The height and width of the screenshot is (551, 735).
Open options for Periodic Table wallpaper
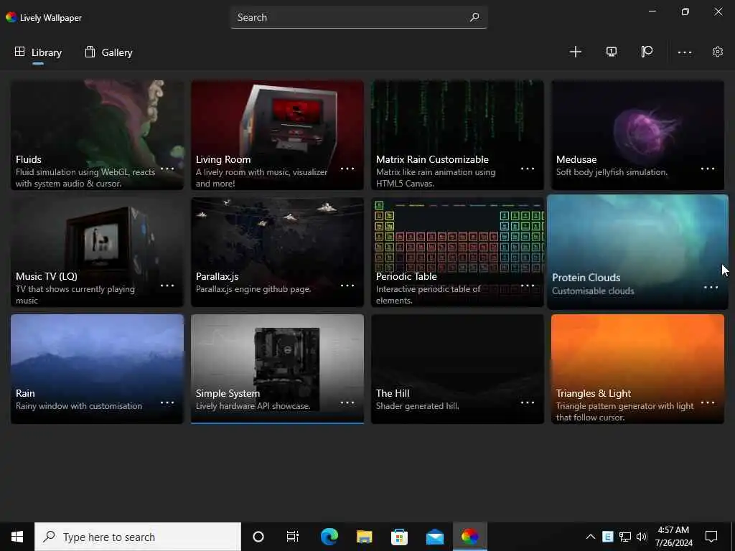pyautogui.click(x=528, y=286)
